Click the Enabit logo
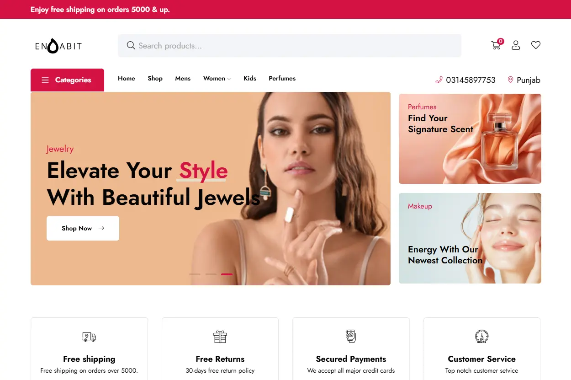The image size is (571, 380). click(58, 46)
